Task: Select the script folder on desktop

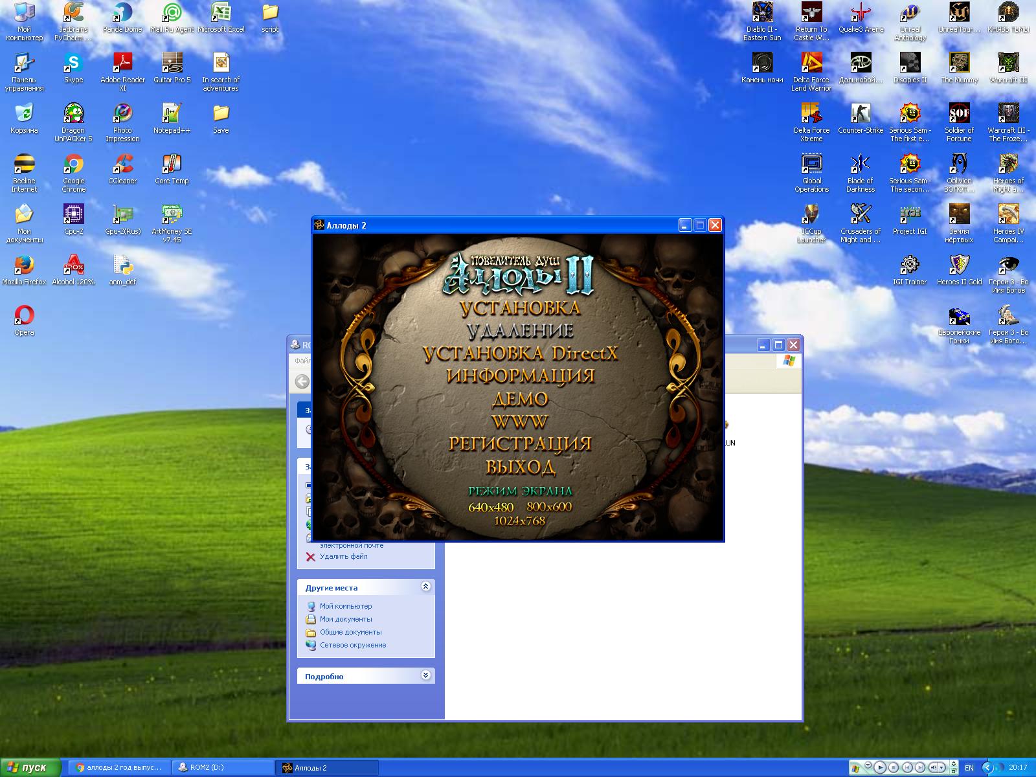Action: 270,18
